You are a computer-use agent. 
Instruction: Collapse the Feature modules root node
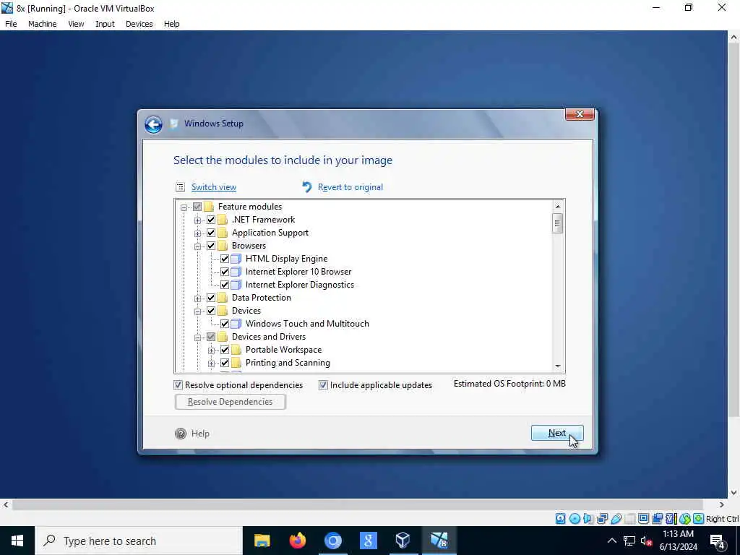pyautogui.click(x=184, y=207)
